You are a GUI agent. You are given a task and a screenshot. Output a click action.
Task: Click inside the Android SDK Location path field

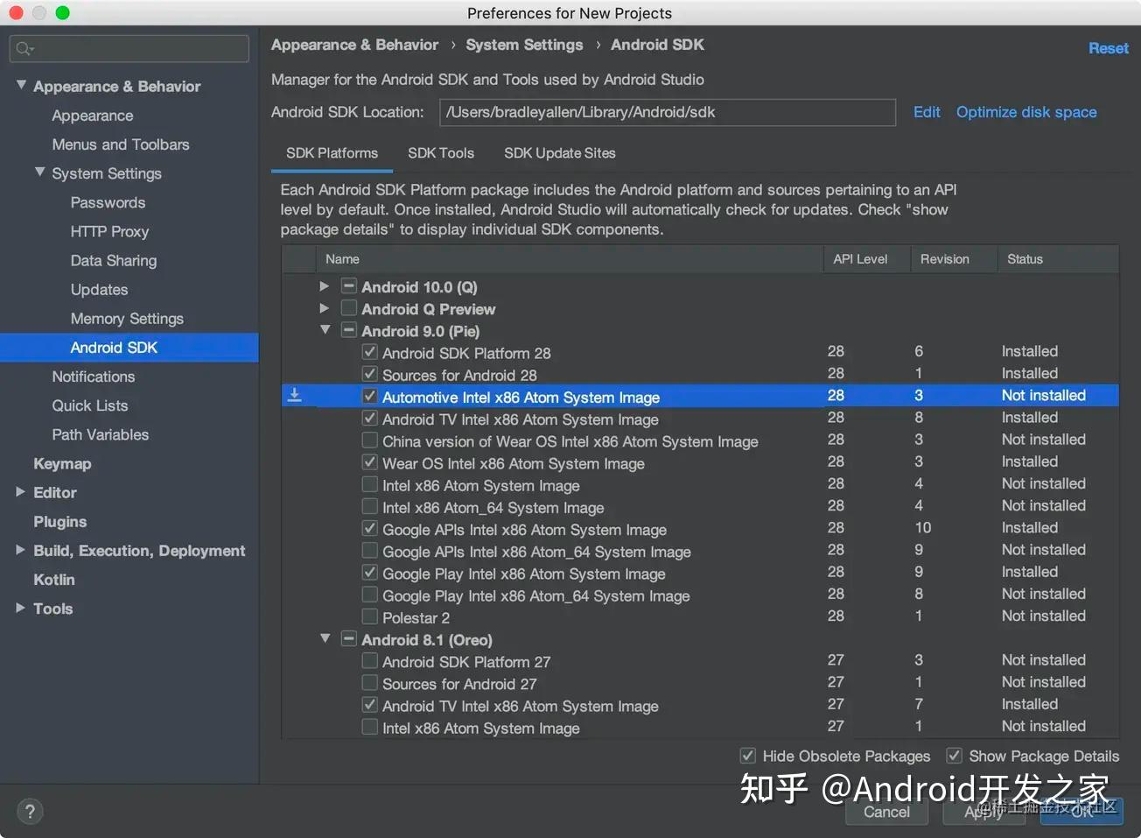click(x=667, y=112)
